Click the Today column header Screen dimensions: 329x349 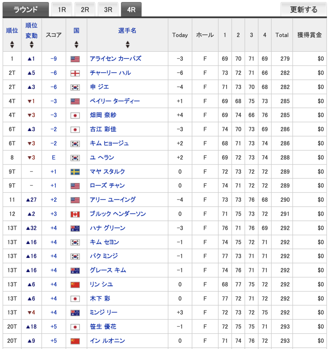(180, 35)
